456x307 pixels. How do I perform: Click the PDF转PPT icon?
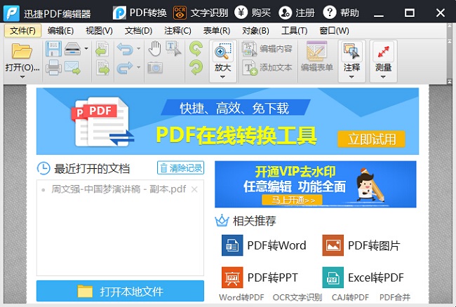pos(232,278)
